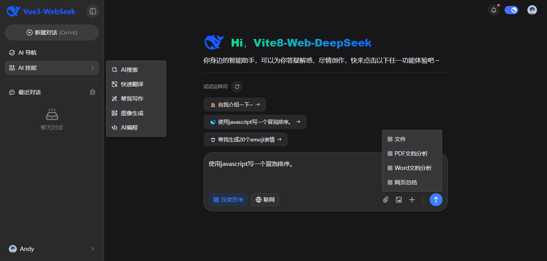Select Word文档分析 from the plus menu
This screenshot has width=547, height=261.
(x=412, y=168)
